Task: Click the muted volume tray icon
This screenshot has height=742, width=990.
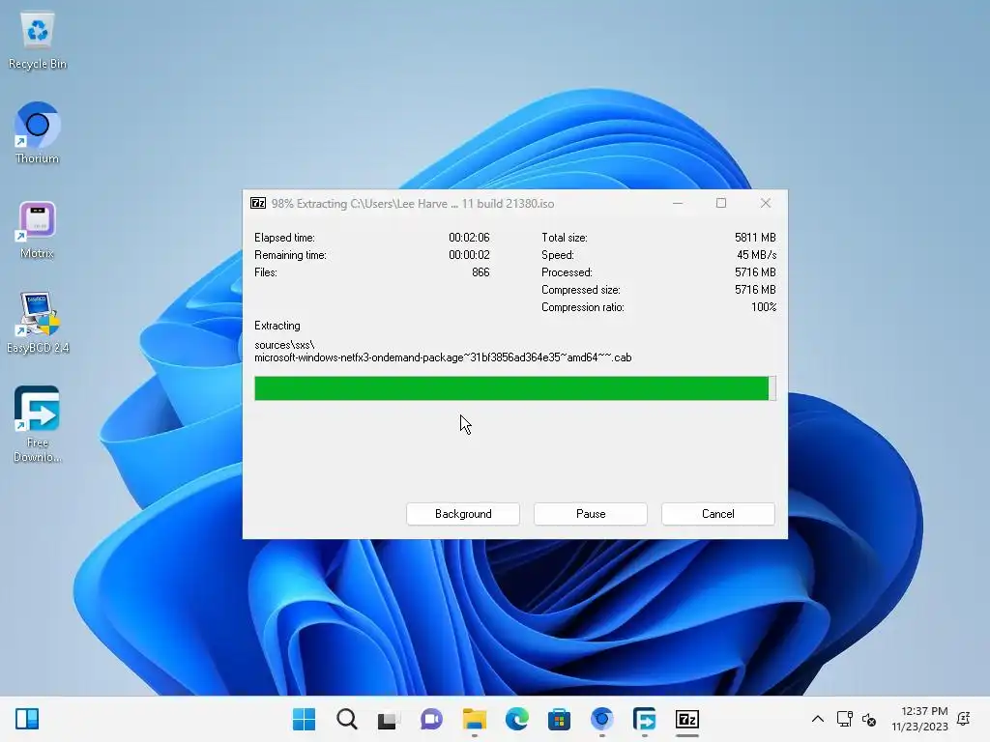Action: 869,719
